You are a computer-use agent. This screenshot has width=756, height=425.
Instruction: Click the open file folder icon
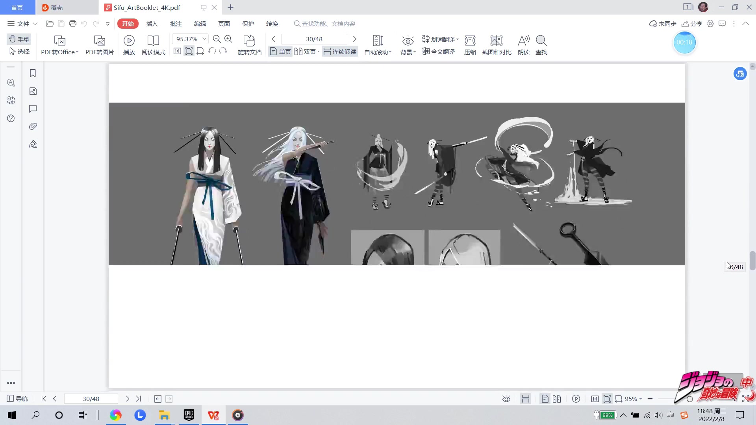coord(50,24)
